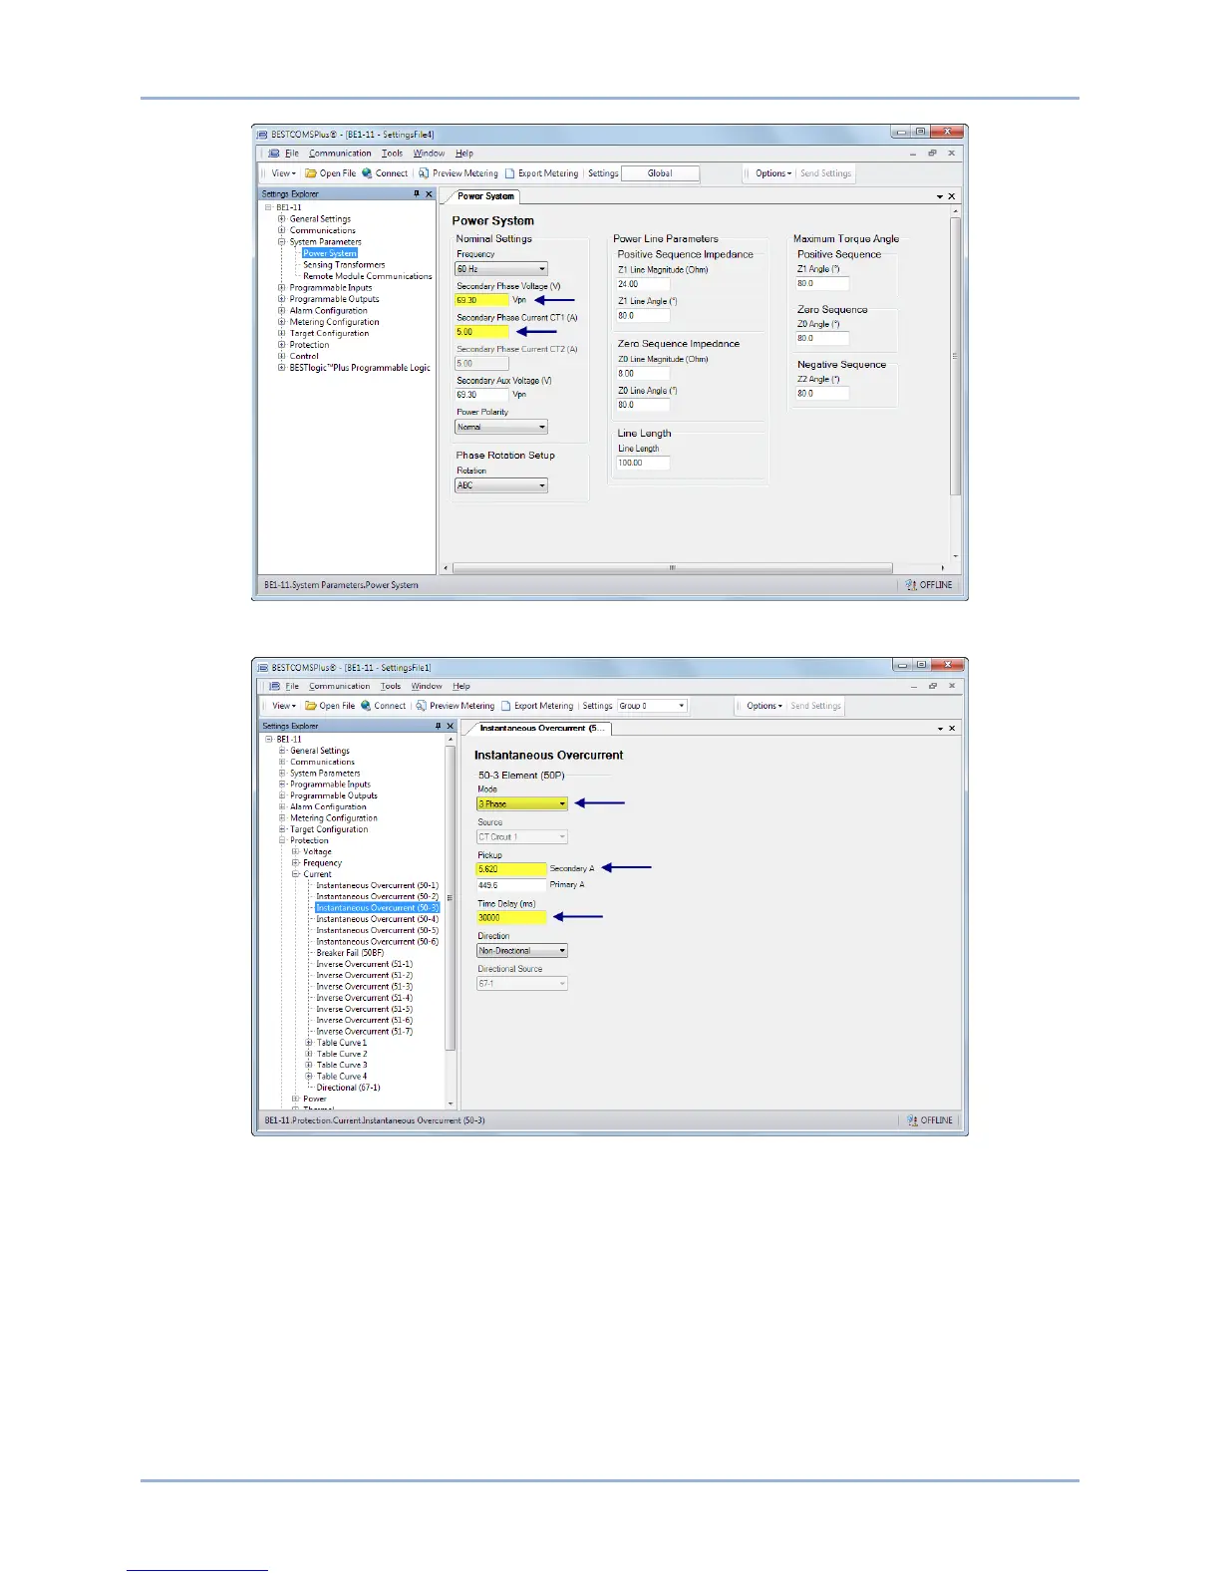The width and height of the screenshot is (1220, 1579).
Task: Select Directional (67-1) tree item
Action: point(348,1088)
